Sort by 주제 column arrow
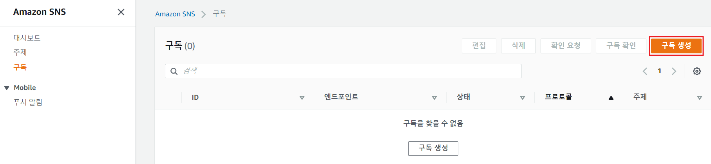The height and width of the screenshot is (164, 711). coord(699,98)
